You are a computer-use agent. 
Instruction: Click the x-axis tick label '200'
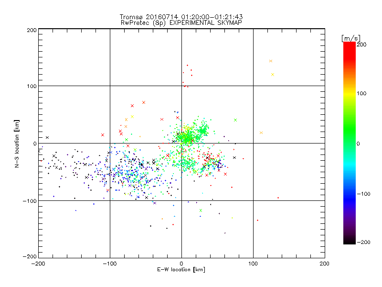point(324,264)
